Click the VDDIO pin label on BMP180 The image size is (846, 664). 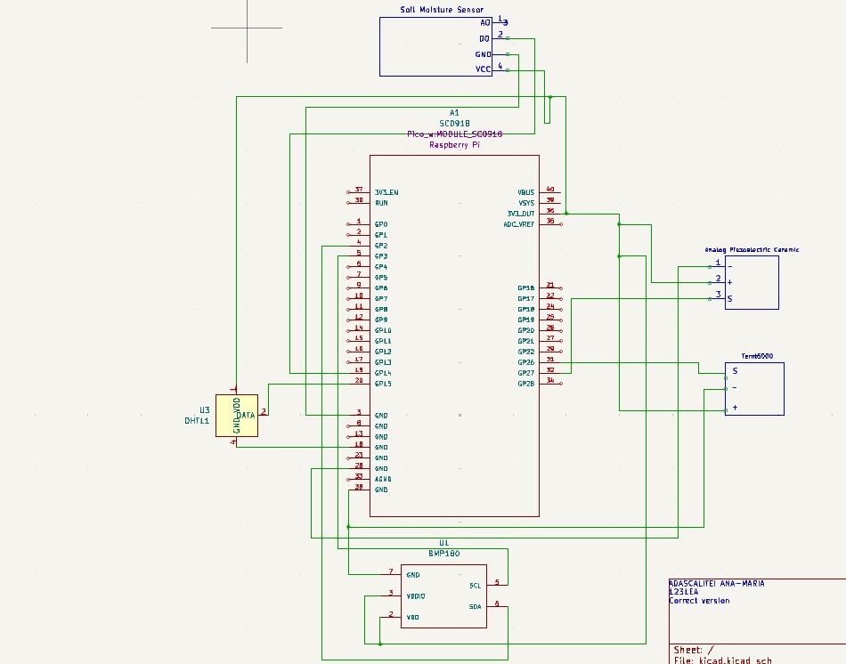416,596
